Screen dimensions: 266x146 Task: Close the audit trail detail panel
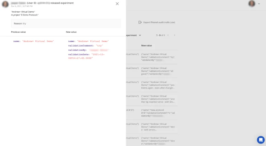click(x=117, y=4)
